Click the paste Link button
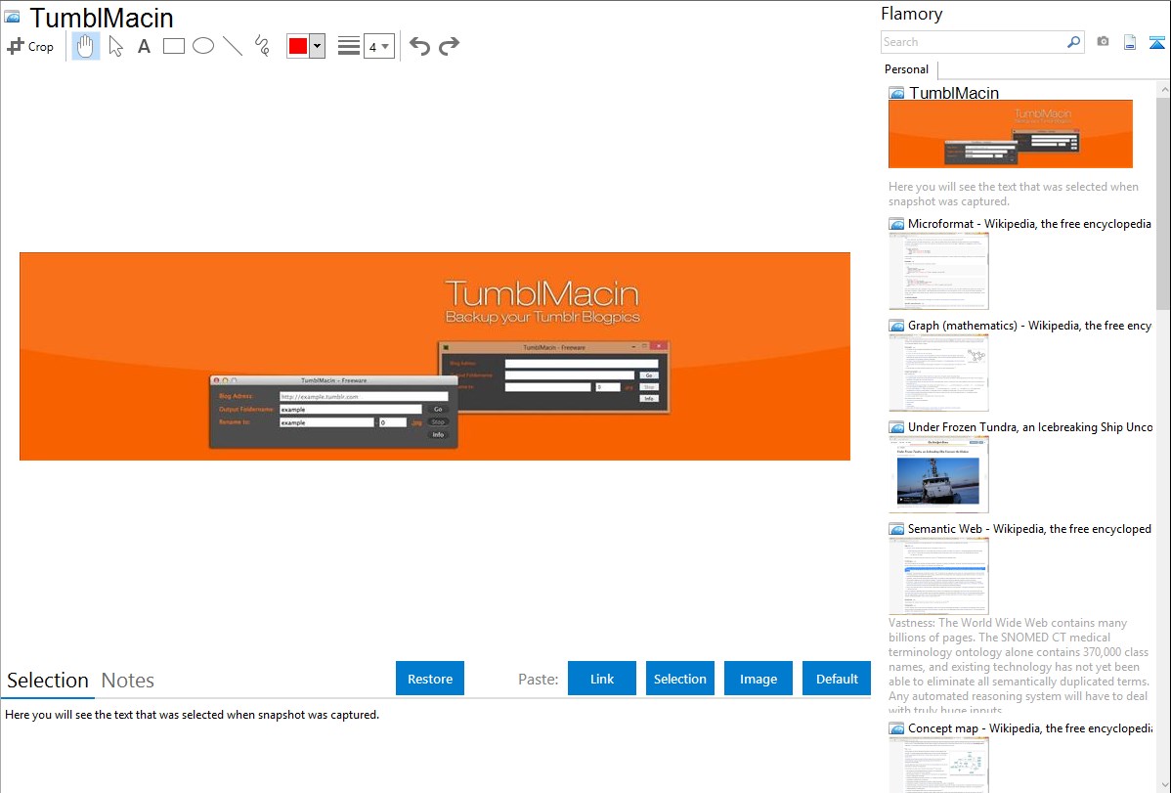This screenshot has height=793, width=1171. tap(602, 679)
